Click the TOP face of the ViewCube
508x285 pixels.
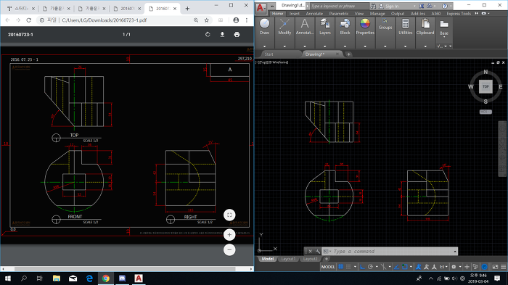click(x=486, y=86)
